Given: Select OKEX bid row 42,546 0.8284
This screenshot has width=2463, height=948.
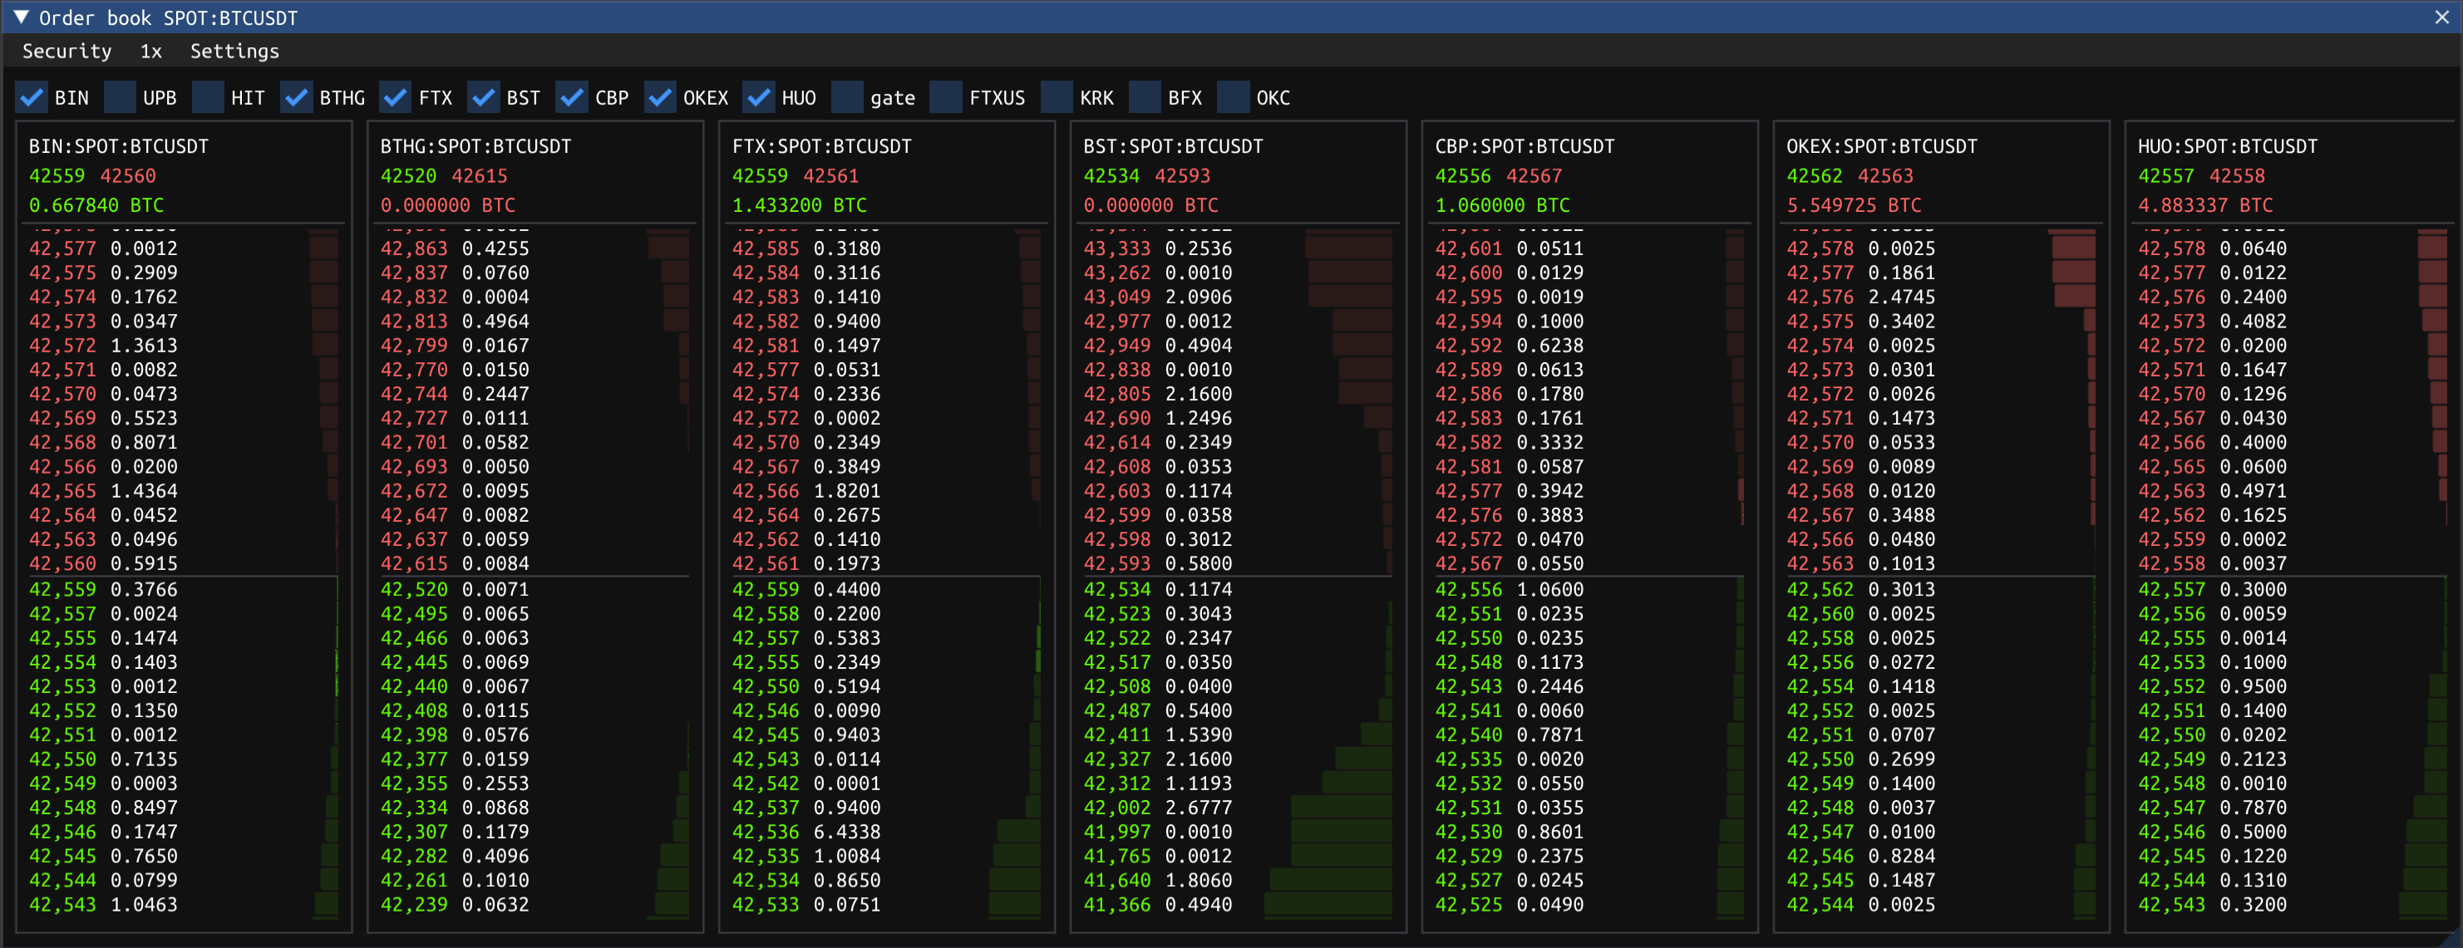Looking at the screenshot, I should [x=1941, y=857].
